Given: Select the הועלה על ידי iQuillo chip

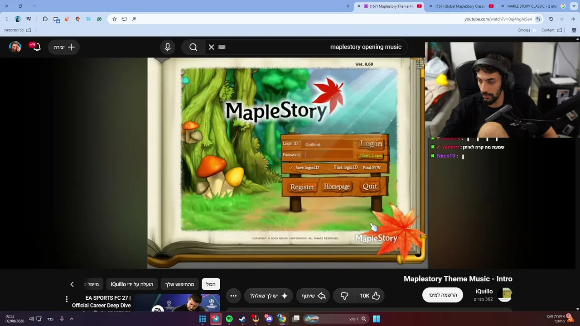Looking at the screenshot, I should [132, 284].
